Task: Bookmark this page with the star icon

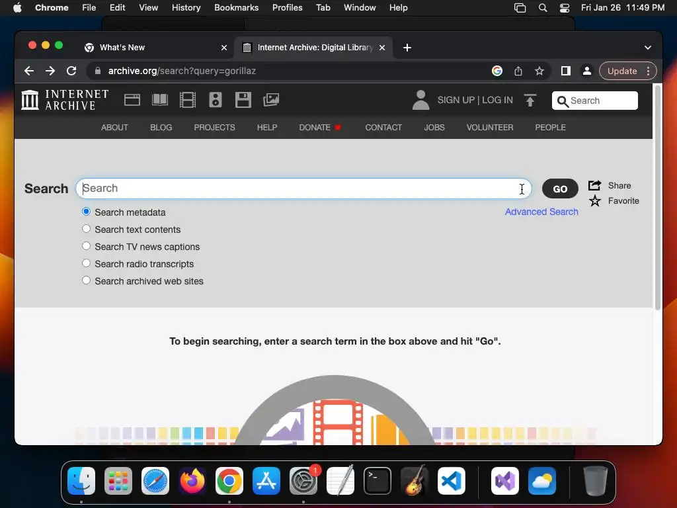Action: 539,71
